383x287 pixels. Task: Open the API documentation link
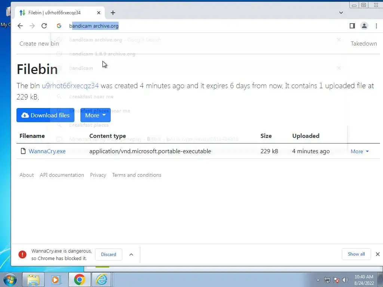(x=62, y=175)
